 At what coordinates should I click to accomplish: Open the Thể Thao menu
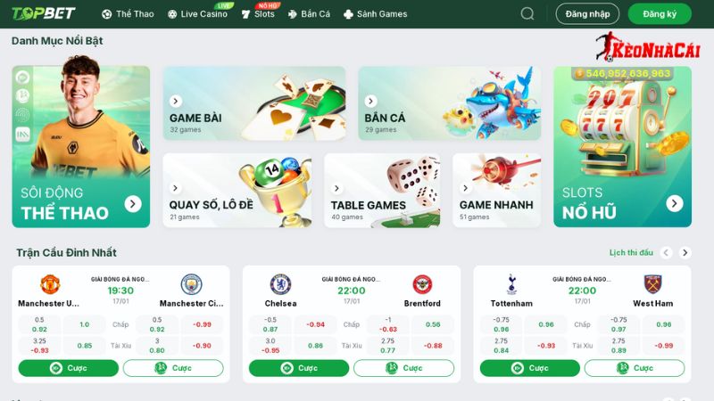[128, 14]
